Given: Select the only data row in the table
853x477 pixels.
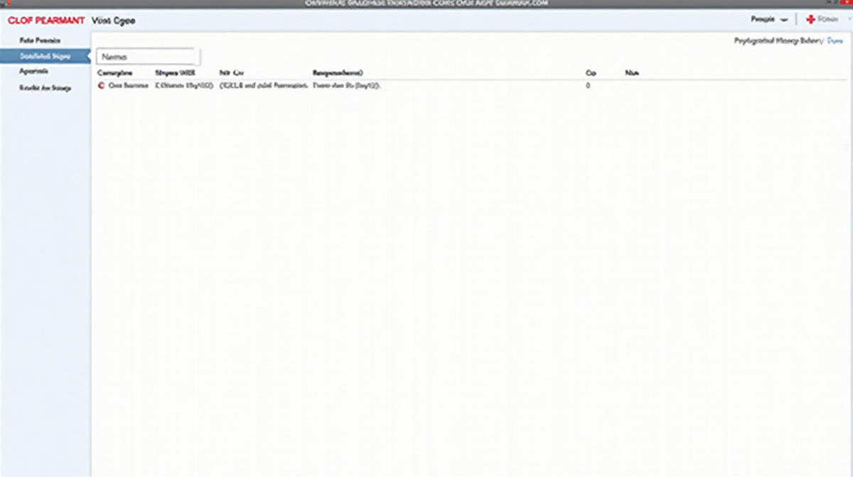Looking at the screenshot, I should pyautogui.click(x=341, y=85).
